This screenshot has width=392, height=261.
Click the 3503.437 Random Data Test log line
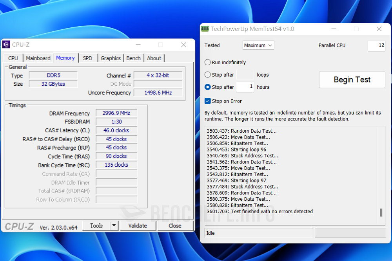(242, 131)
